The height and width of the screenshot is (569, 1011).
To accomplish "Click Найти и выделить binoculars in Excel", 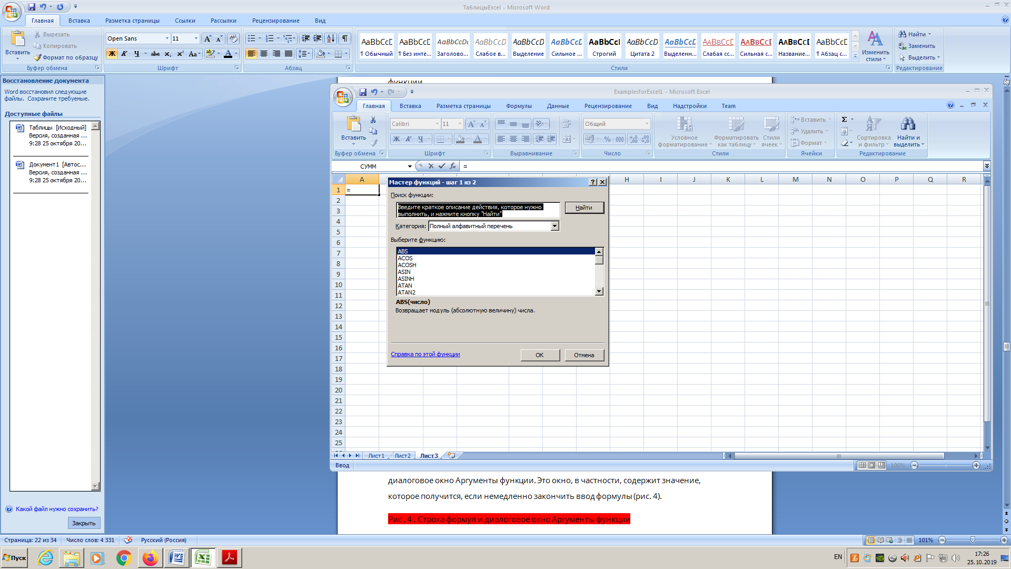I will tap(908, 124).
